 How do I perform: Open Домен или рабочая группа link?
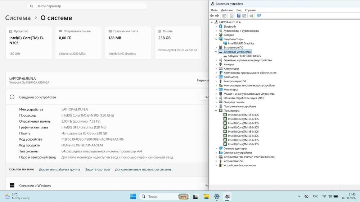pos(59,169)
